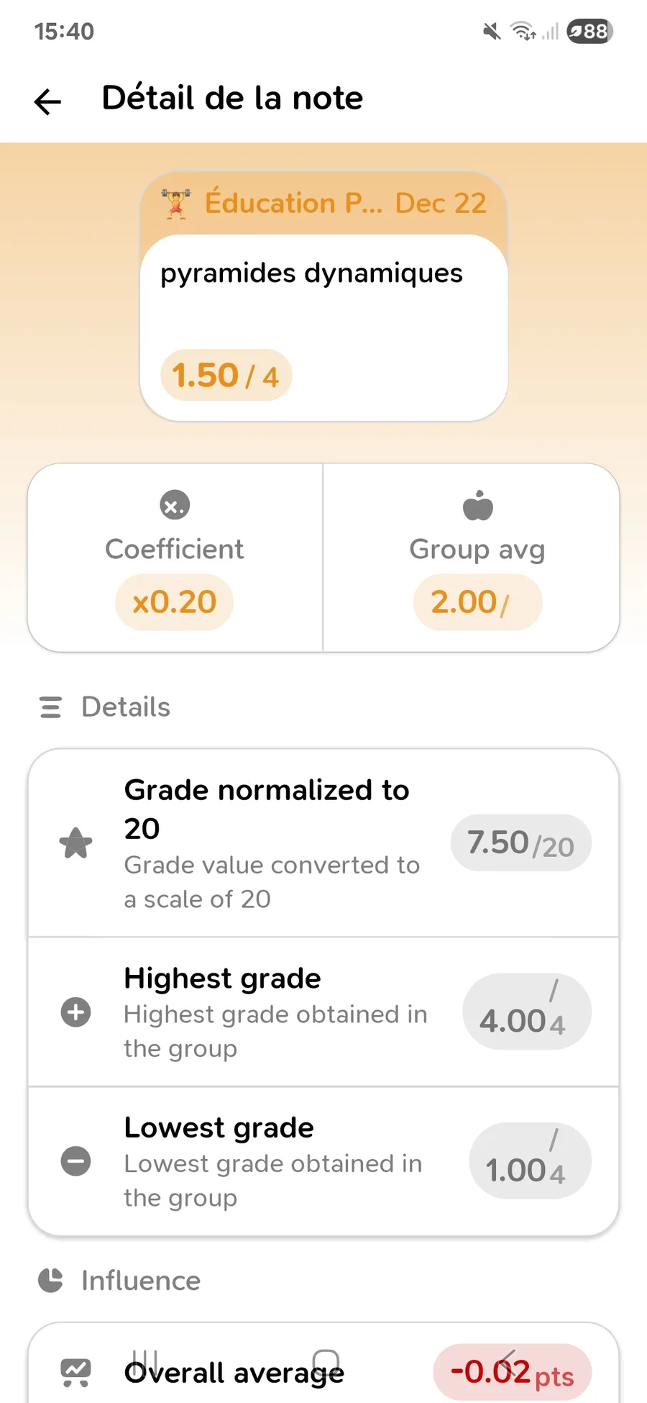Screen dimensions: 647x1403
Task: Tap the 1.50 / 4 grade badge
Action: click(226, 376)
